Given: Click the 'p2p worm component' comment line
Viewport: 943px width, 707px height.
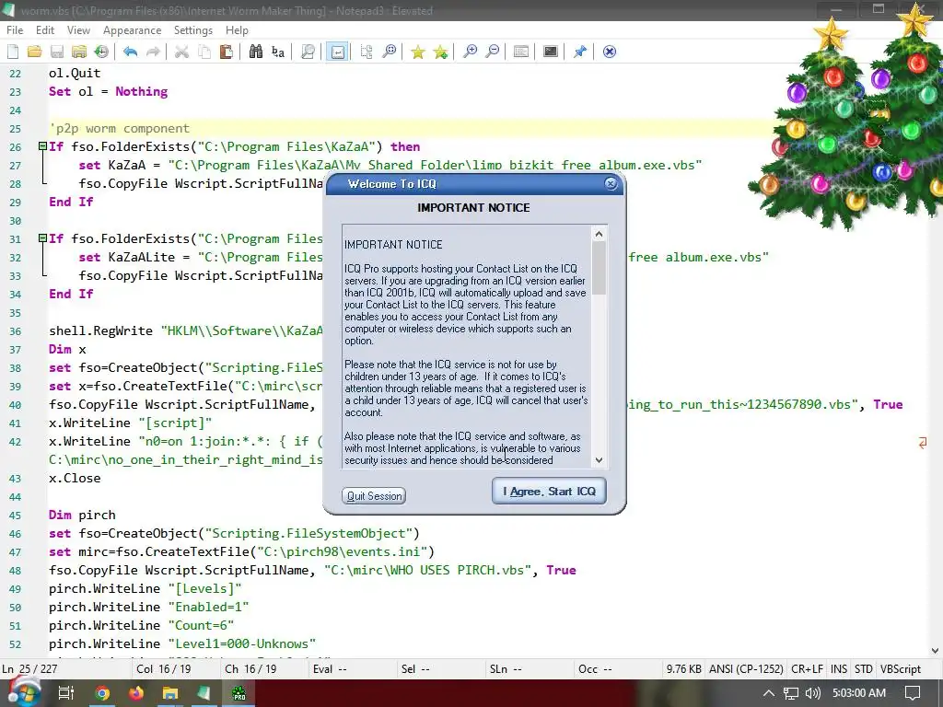Looking at the screenshot, I should coord(119,129).
